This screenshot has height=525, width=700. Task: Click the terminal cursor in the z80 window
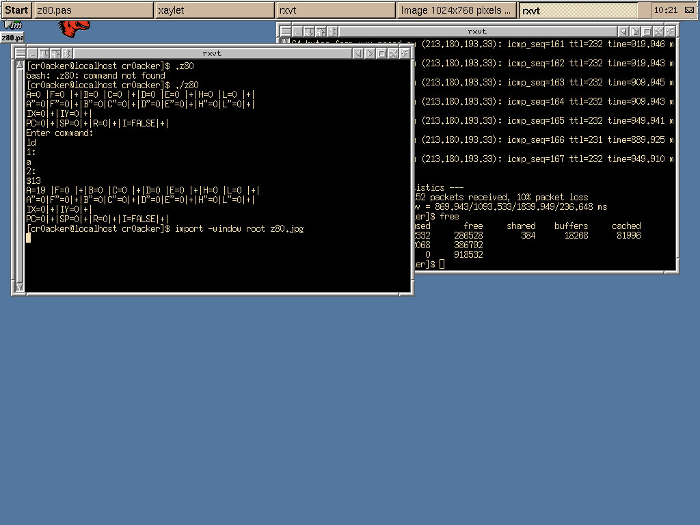pyautogui.click(x=29, y=238)
